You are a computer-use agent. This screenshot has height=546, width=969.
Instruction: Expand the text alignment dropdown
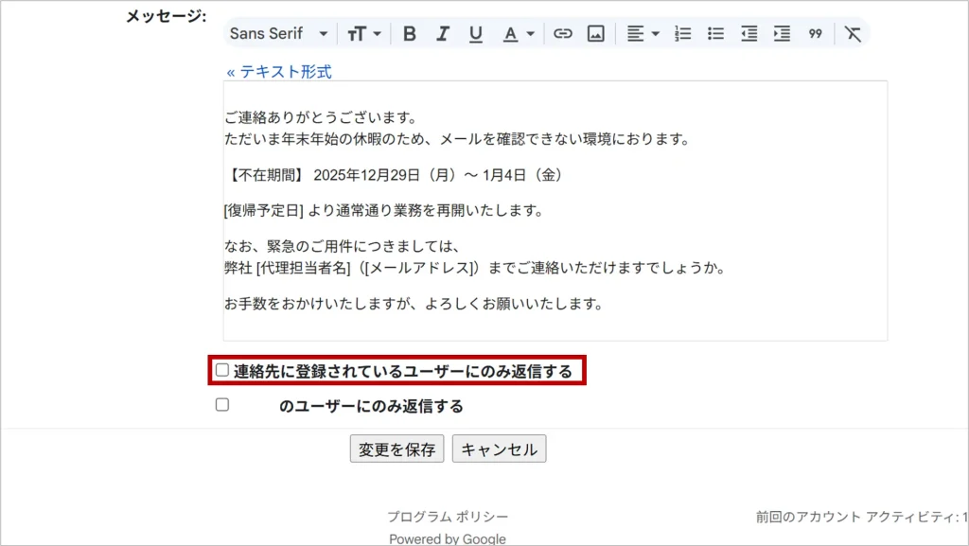(x=643, y=34)
